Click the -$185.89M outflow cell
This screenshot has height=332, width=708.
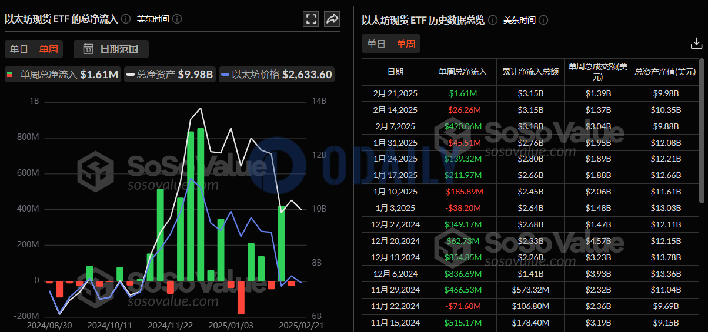[463, 192]
